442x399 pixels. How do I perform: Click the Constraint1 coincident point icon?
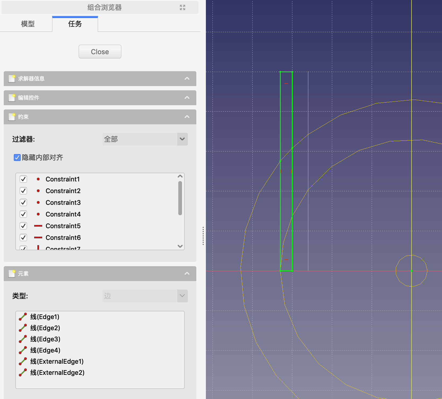[x=38, y=179]
